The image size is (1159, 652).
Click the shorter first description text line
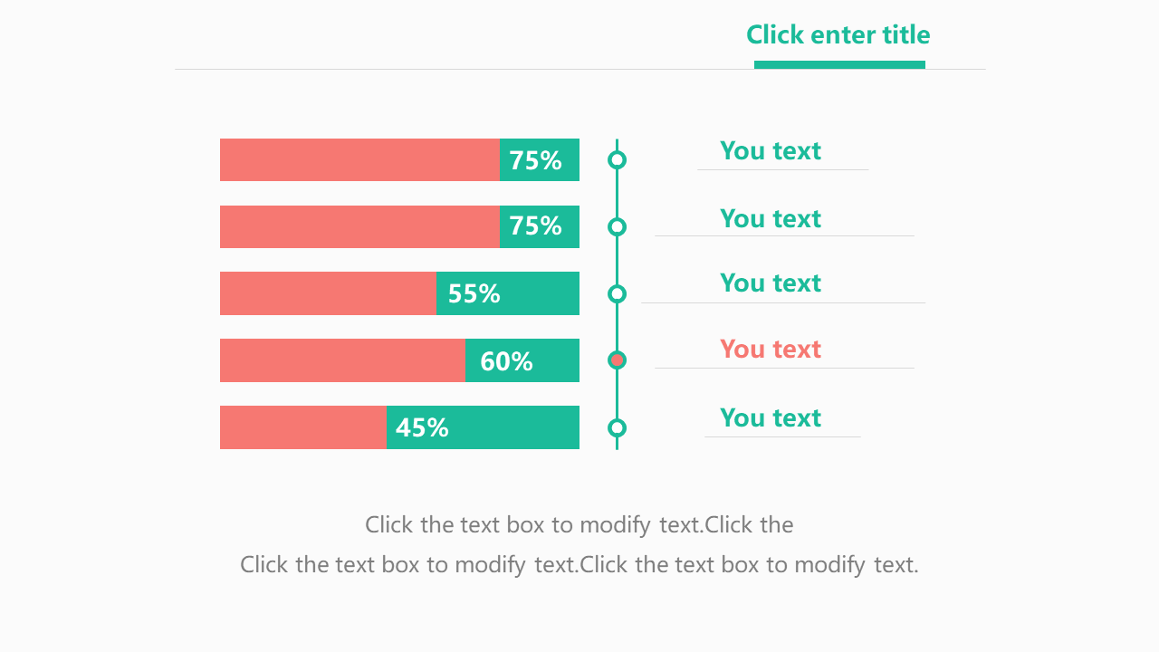579,525
